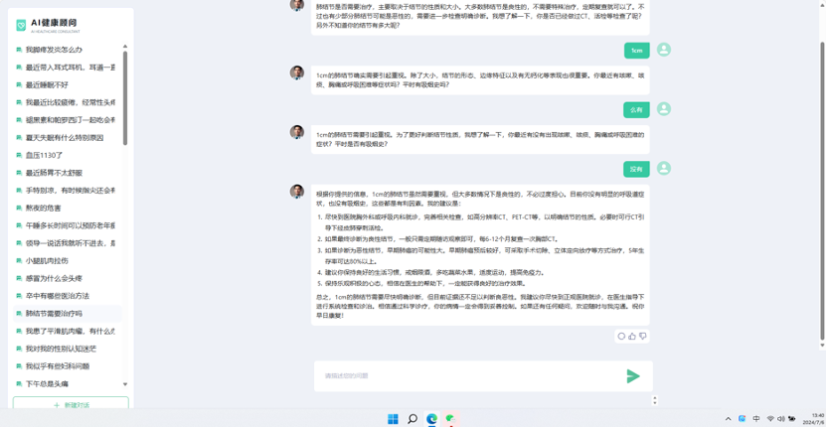Expand hidden system tray icons chevron
Image resolution: width=827 pixels, height=427 pixels.
tap(728, 419)
